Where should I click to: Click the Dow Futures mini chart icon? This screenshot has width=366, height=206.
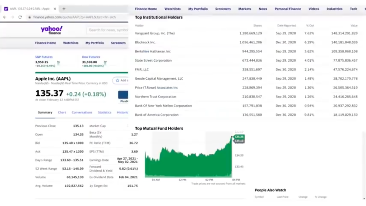(105, 63)
